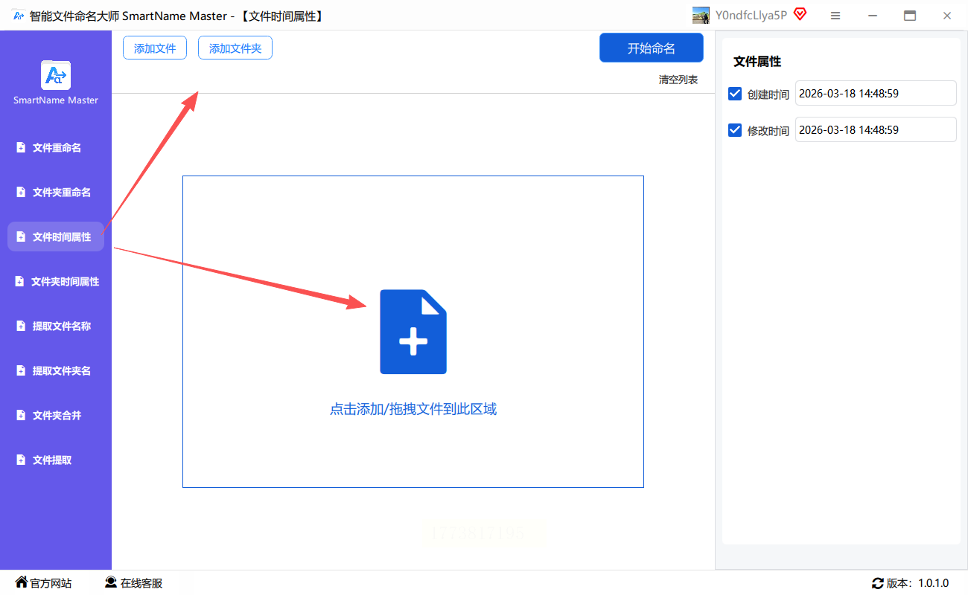Open the hamburger menu in title bar

point(835,16)
